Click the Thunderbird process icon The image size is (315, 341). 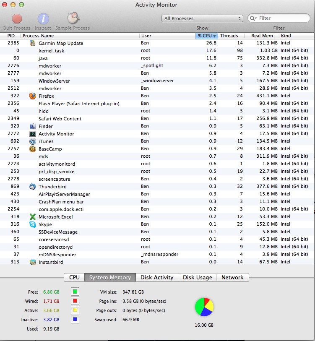pyautogui.click(x=33, y=187)
